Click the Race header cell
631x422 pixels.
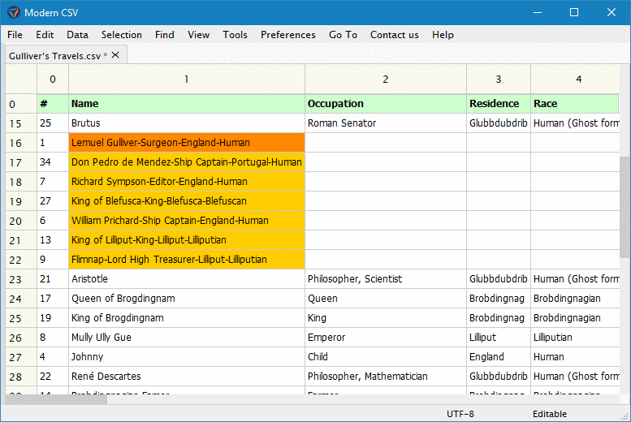575,104
